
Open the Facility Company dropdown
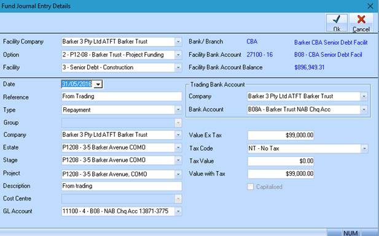coord(178,42)
